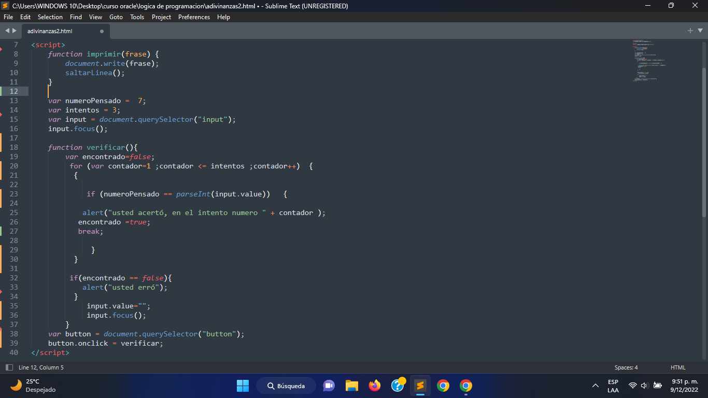
Task: Open the Spaces: 4 indentation selector
Action: point(626,367)
